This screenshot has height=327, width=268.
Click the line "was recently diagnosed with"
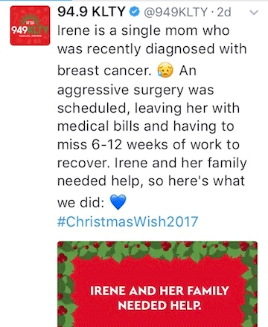152,49
